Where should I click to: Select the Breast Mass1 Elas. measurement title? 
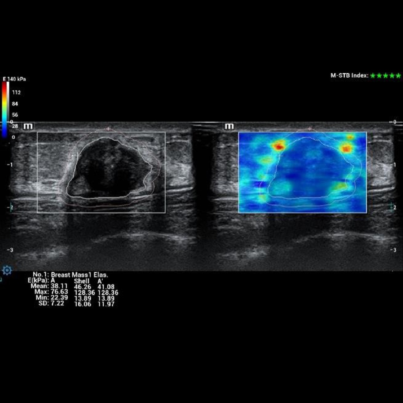coord(79,275)
